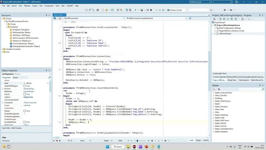
Task: Expand the Constraints property
Action: click(x=3, y=102)
